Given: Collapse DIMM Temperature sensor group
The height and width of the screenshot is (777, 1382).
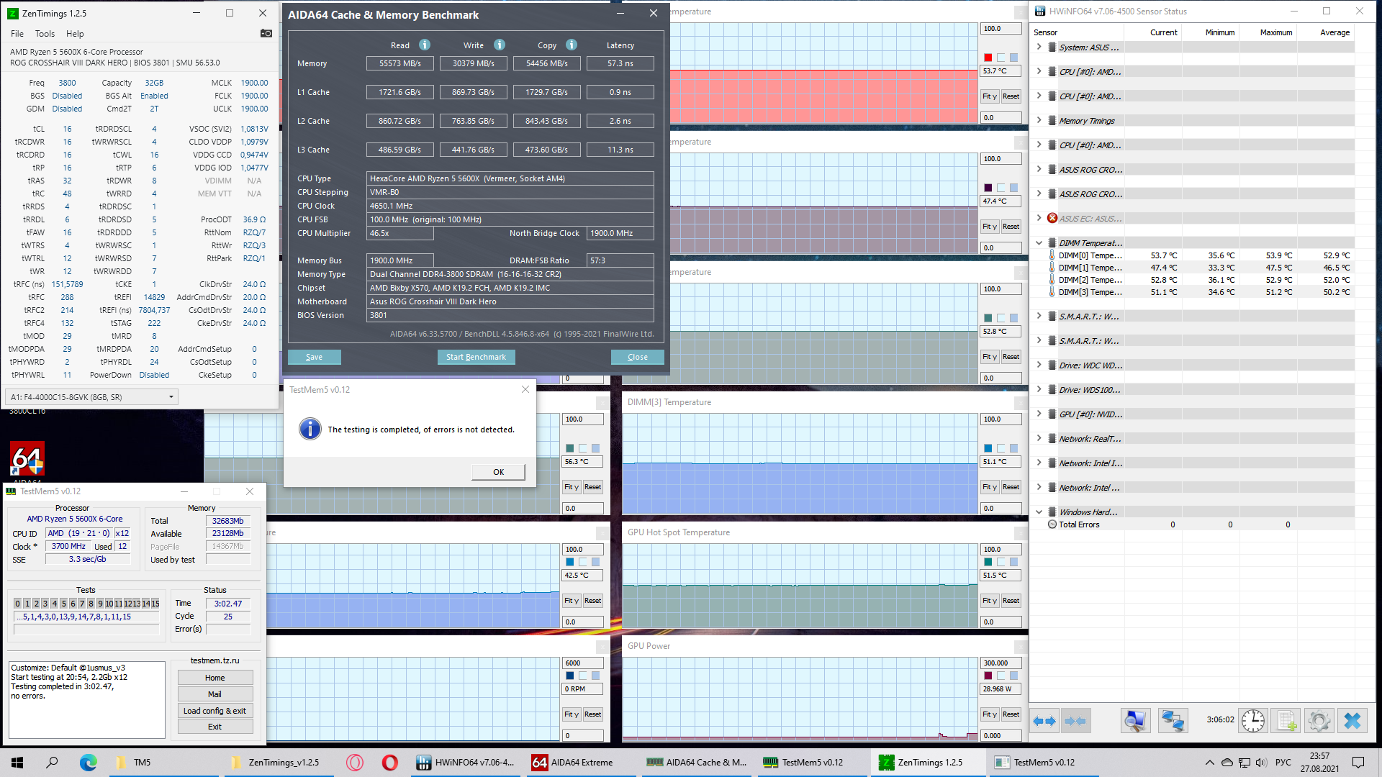Looking at the screenshot, I should pyautogui.click(x=1039, y=243).
